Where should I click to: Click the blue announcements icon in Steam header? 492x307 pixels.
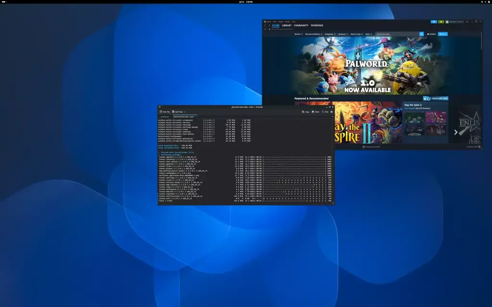click(434, 22)
